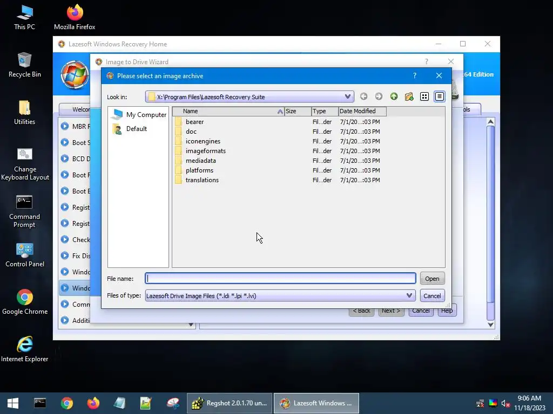Viewport: 553px width, 414px height.
Task: Open This PC desktop icon
Action: pos(24,17)
